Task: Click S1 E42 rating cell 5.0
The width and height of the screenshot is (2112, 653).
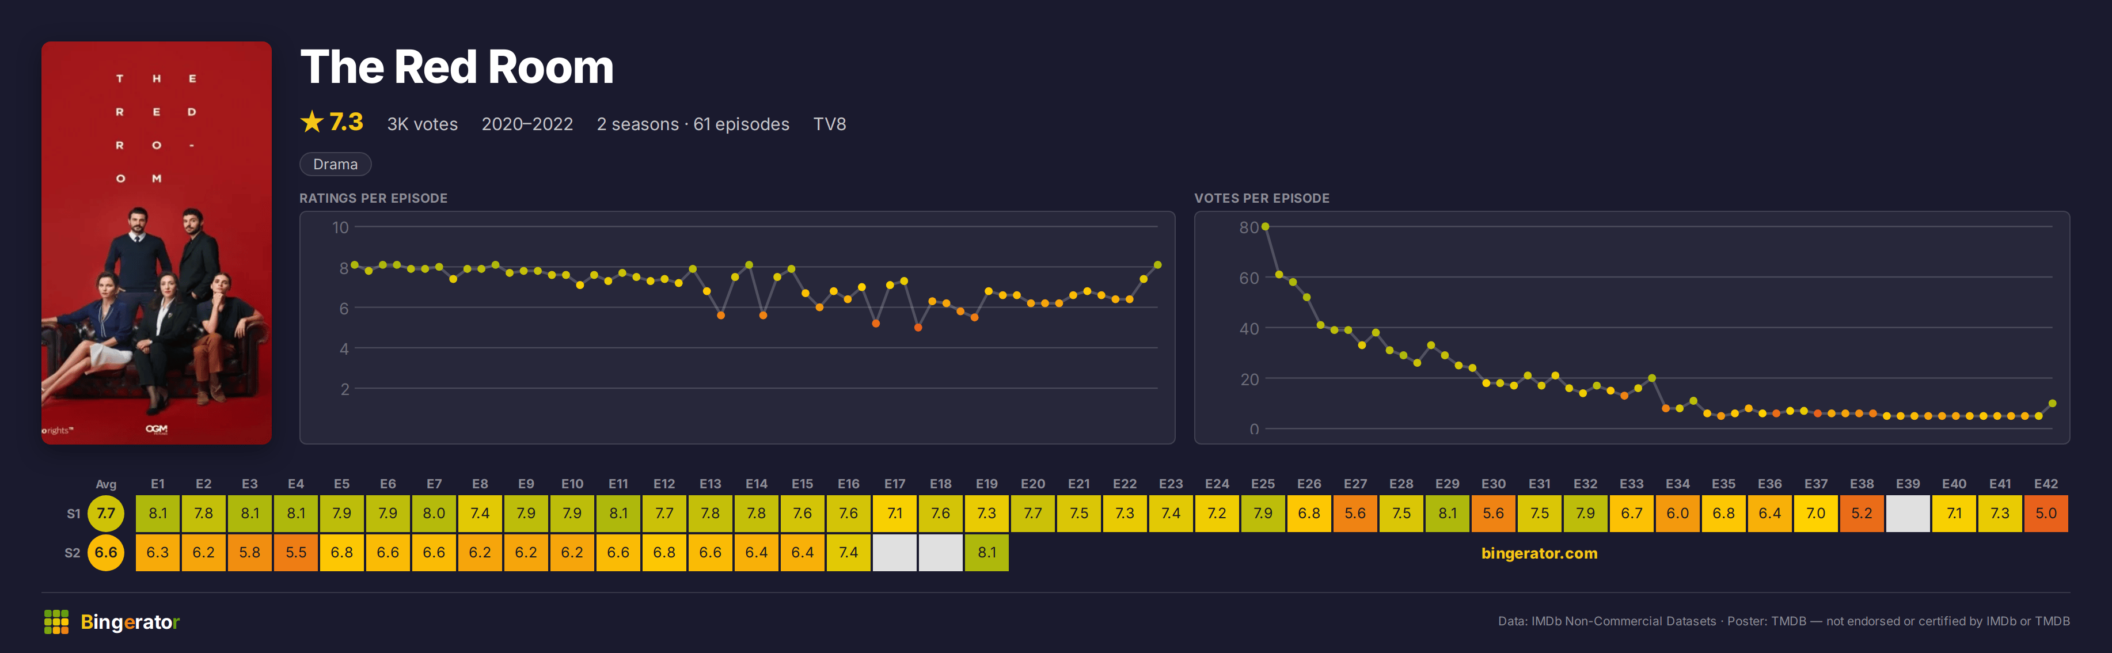Action: (x=2046, y=514)
